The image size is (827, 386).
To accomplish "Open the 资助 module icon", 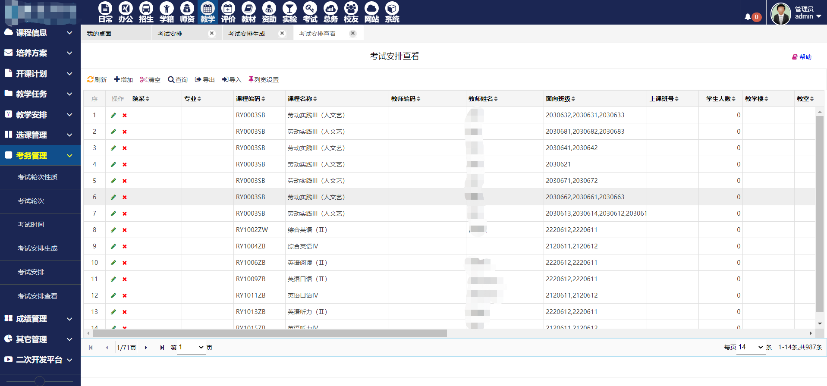I will (x=269, y=12).
